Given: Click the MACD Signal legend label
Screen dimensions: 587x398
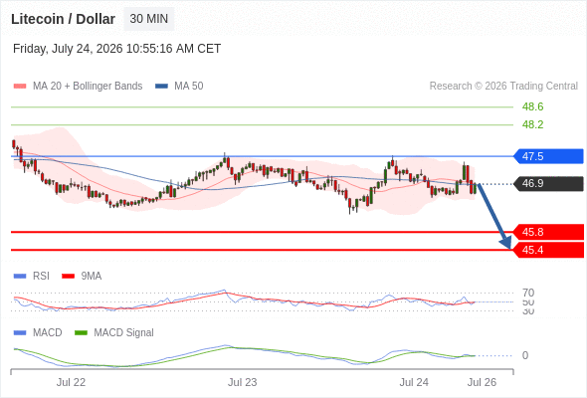Looking at the screenshot, I should tap(124, 333).
